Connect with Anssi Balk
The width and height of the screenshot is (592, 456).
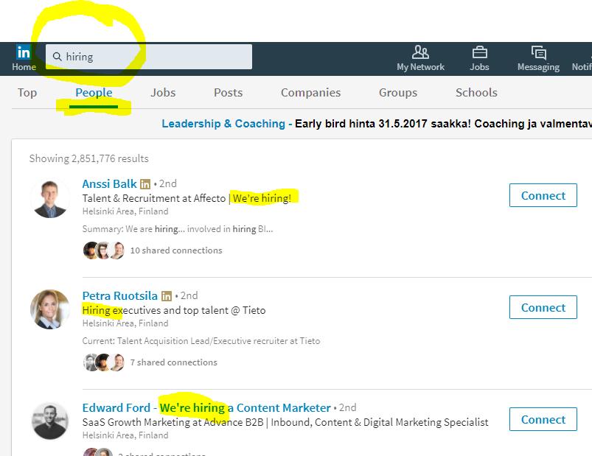coord(543,195)
